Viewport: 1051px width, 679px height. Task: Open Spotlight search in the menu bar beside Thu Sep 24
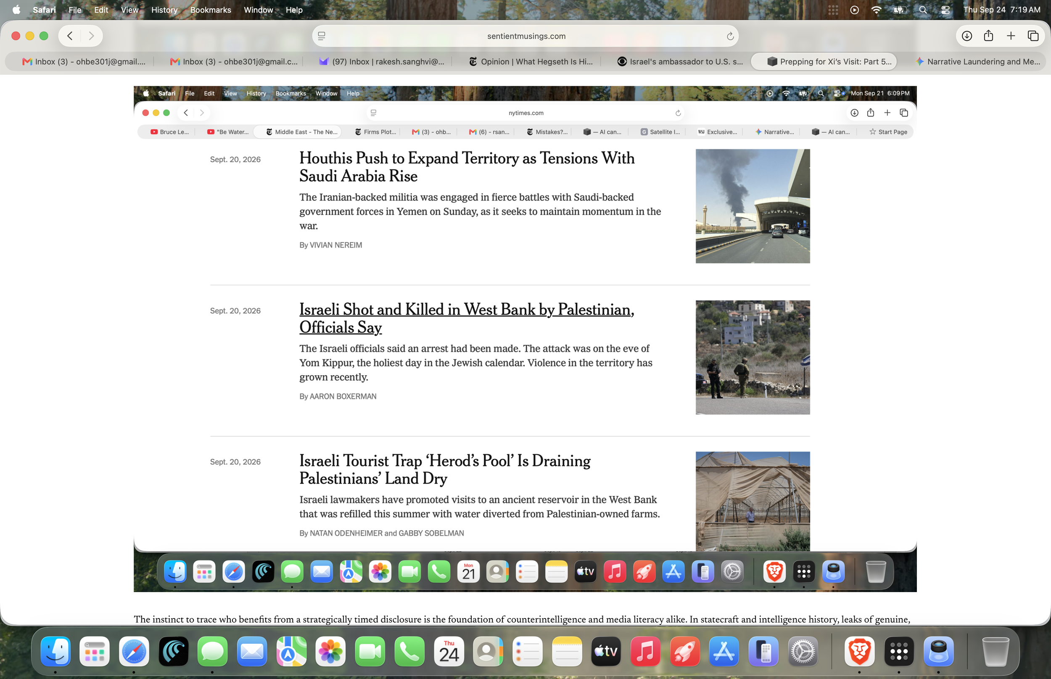[x=923, y=10]
